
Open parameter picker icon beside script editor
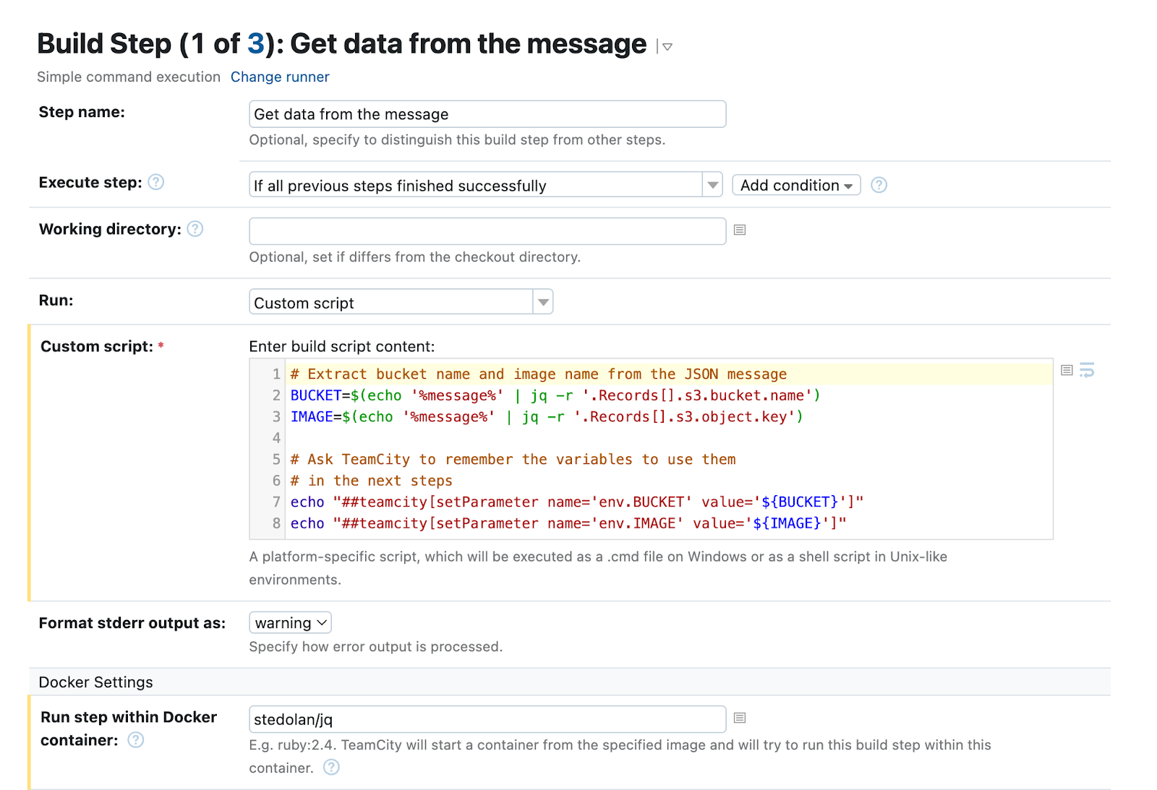tap(1067, 370)
